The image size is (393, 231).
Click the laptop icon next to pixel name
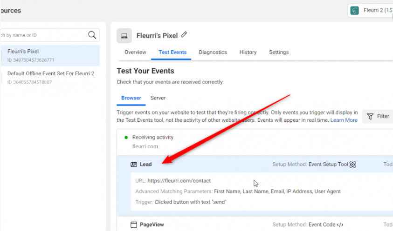coord(124,35)
